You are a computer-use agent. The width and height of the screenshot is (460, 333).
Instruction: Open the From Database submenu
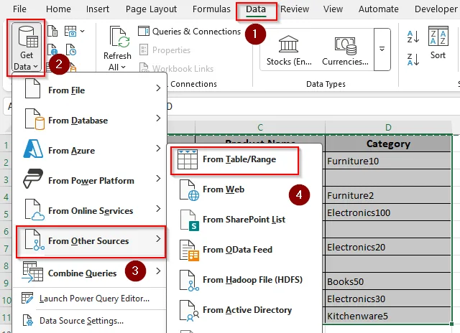[90, 119]
